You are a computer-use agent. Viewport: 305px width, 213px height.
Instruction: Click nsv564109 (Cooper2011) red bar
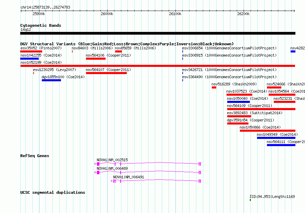click(261, 109)
